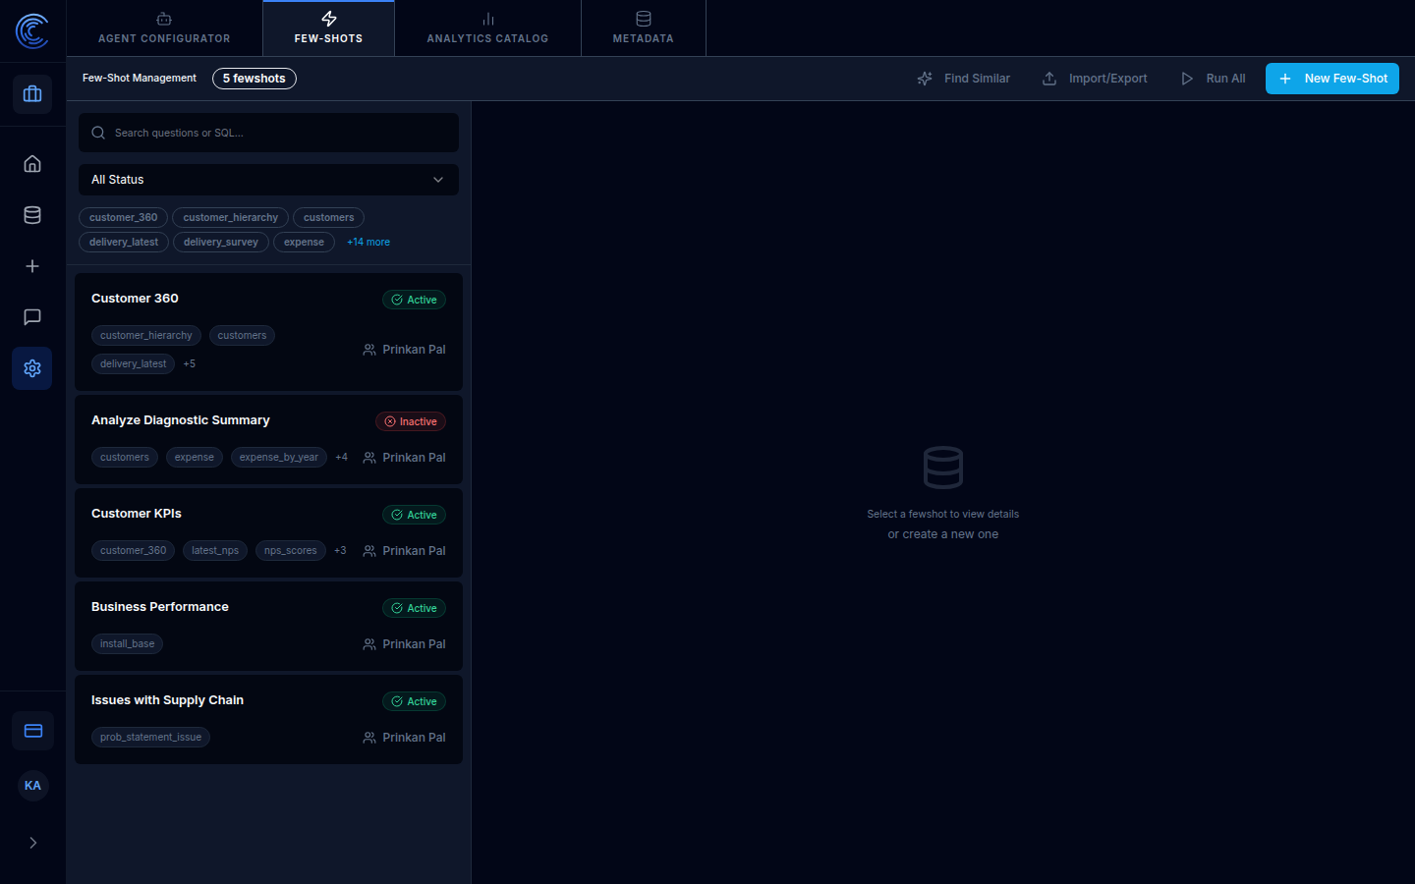This screenshot has height=884, width=1415.
Task: Open the All Status dropdown
Action: [x=268, y=180]
